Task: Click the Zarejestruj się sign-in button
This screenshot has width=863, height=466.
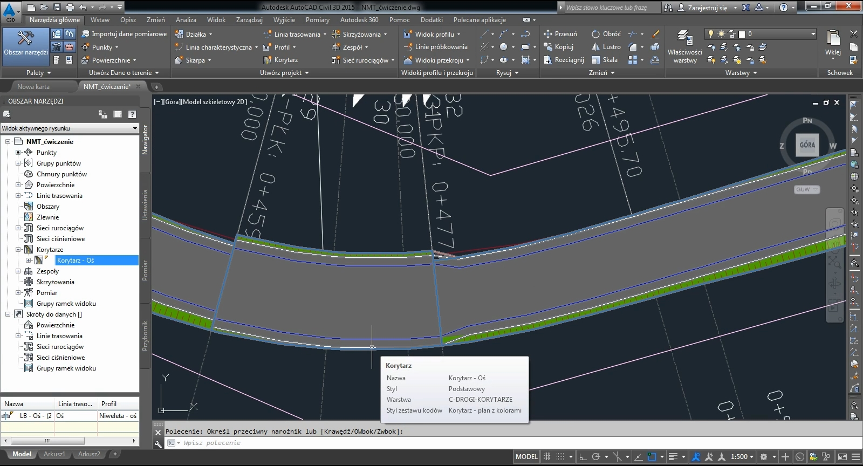Action: [x=707, y=8]
